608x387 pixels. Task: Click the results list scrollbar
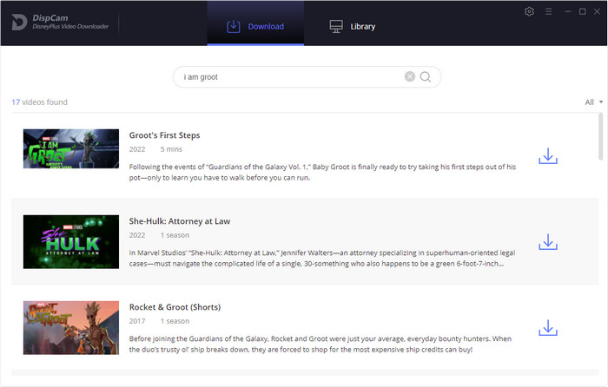tap(601, 136)
